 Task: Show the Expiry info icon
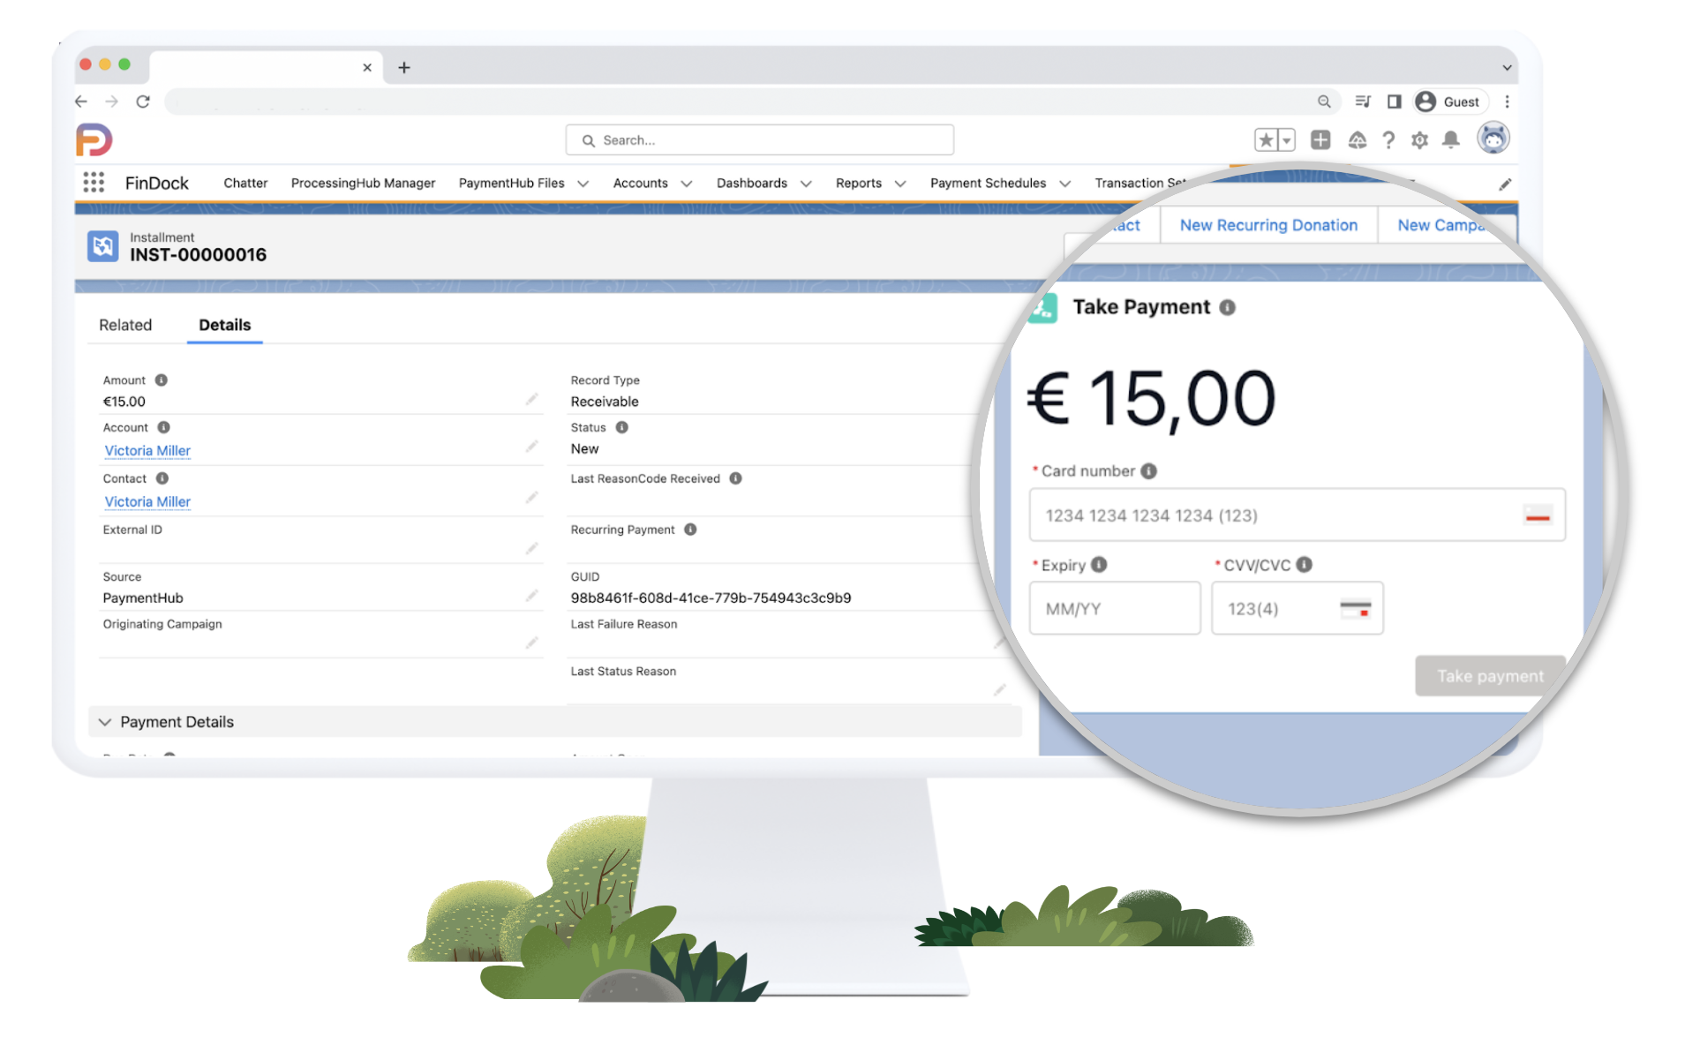point(1099,565)
